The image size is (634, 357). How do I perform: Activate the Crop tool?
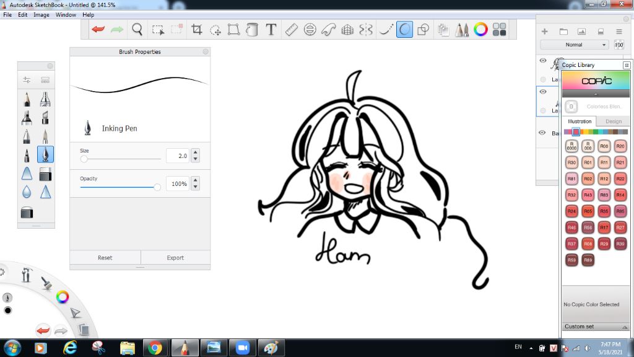point(196,30)
